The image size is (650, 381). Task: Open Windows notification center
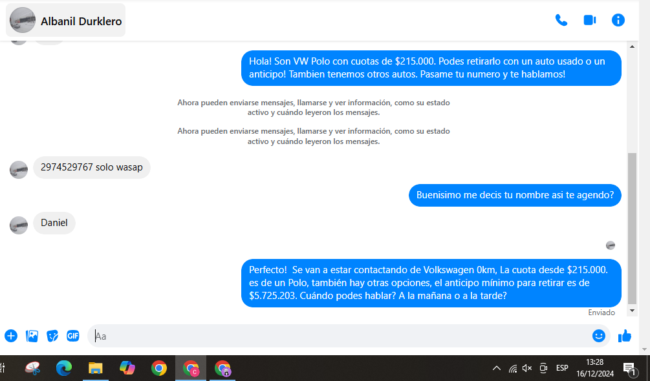point(629,369)
